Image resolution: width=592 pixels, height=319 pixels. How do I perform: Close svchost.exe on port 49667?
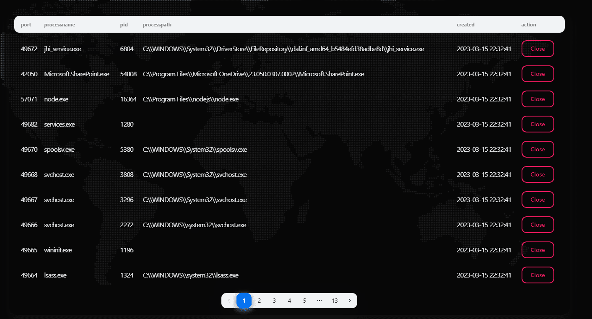pyautogui.click(x=537, y=200)
